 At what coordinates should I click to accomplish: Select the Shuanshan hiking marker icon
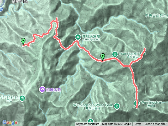click(x=22, y=98)
